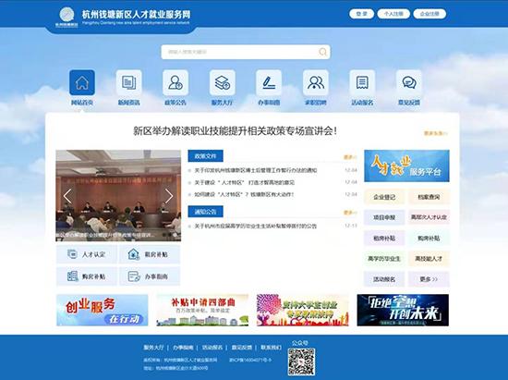The height and width of the screenshot is (380, 508).
Task: Open the 支持大学生创业 colorful banner
Action: click(303, 310)
